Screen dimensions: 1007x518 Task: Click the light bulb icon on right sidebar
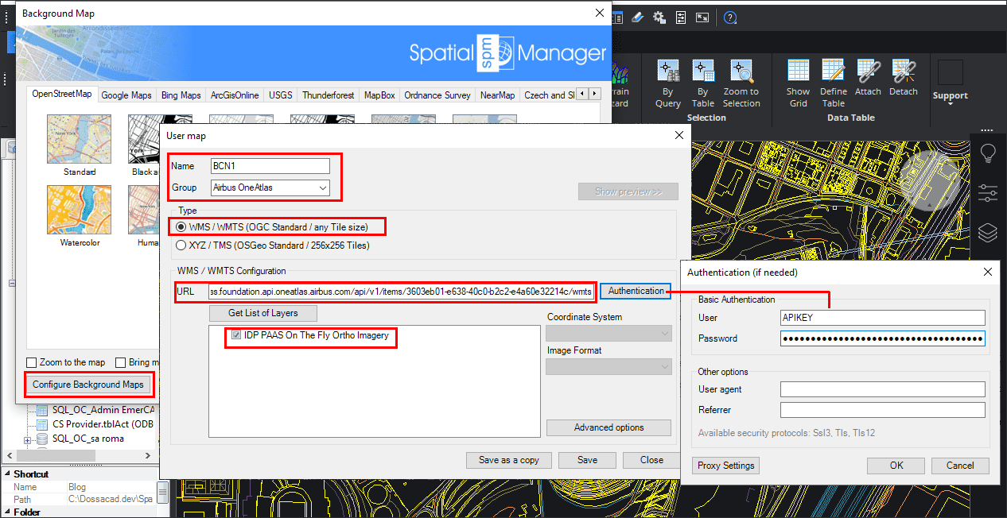click(988, 152)
